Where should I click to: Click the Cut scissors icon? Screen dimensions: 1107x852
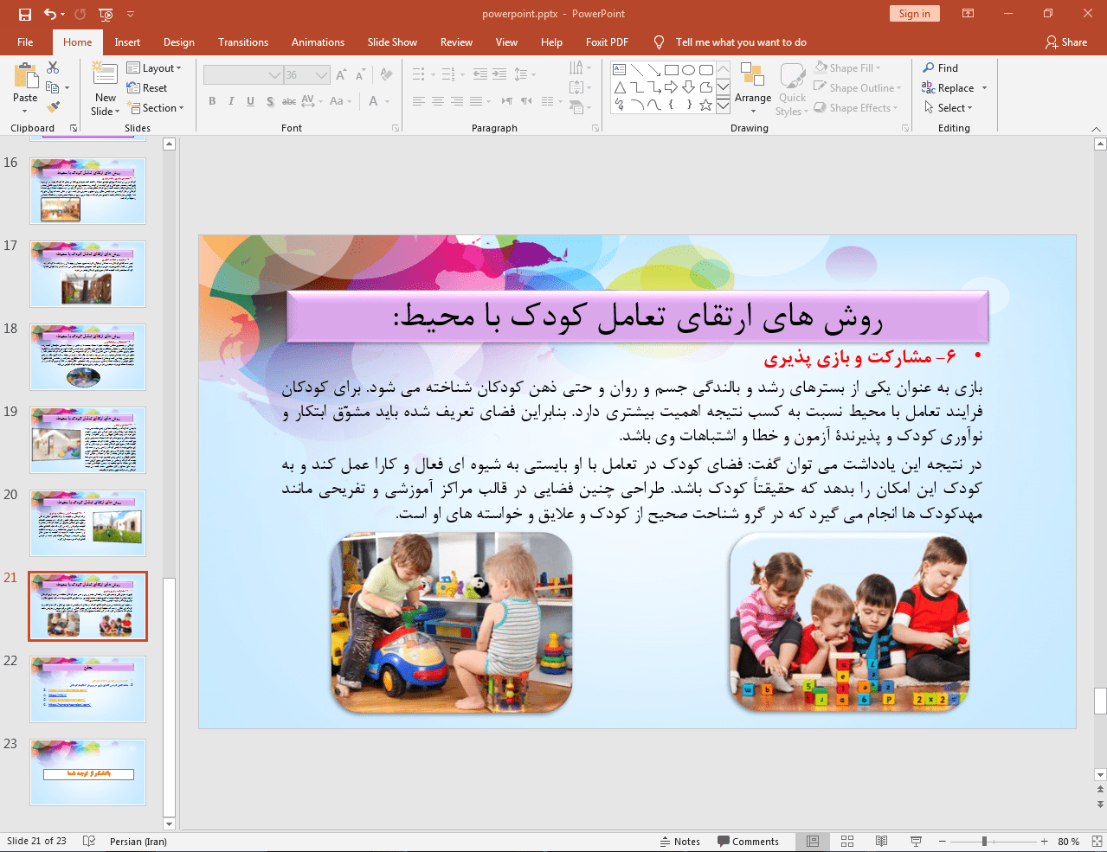[x=53, y=67]
